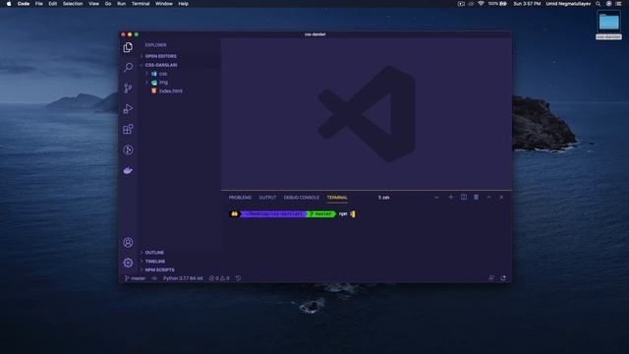
Task: Click the Explorer panel title
Action: pyautogui.click(x=155, y=45)
